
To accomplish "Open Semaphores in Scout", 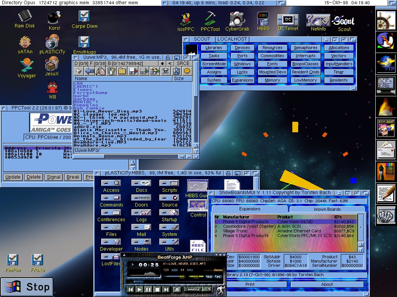I will (x=306, y=48).
